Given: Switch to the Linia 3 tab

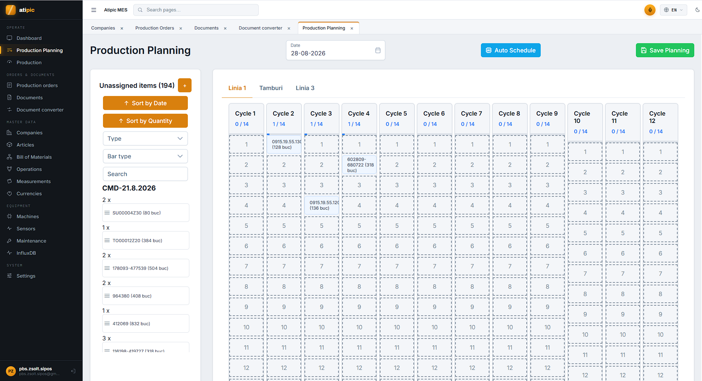Looking at the screenshot, I should (x=305, y=88).
